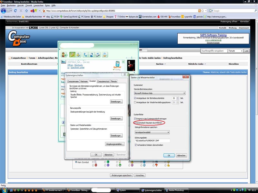Click the Öffnen link in messenger
Screen dimensions: 258x193
(70, 65)
